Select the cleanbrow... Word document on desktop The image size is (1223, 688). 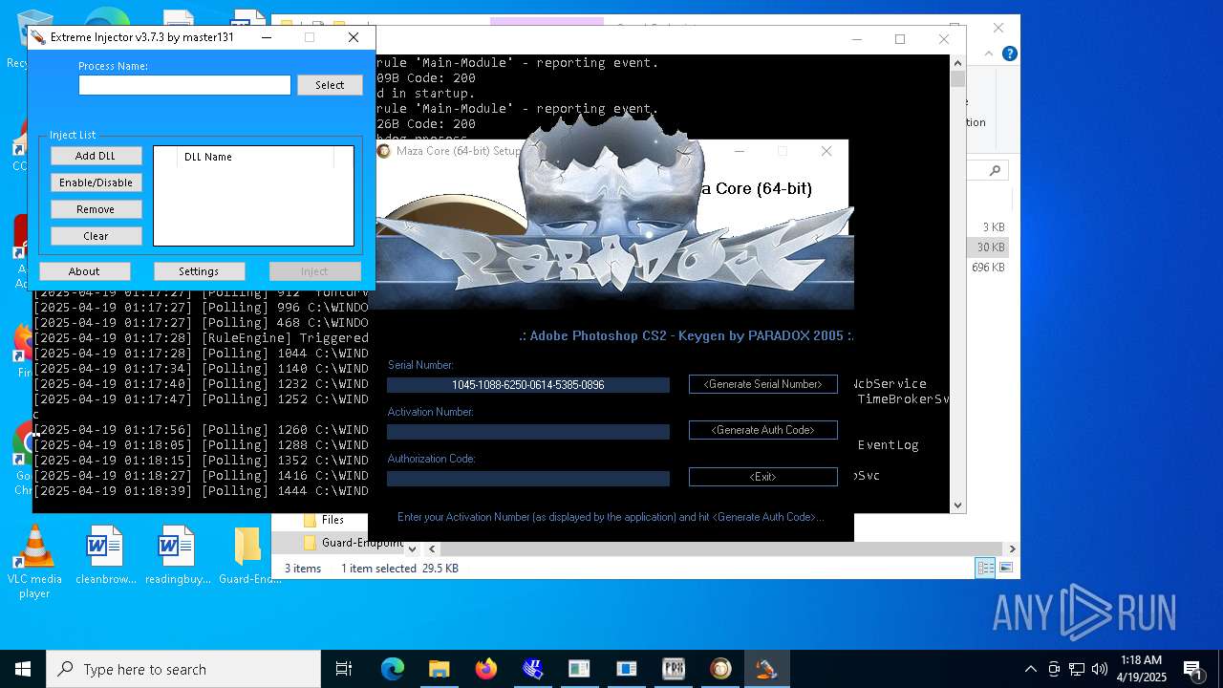point(105,555)
